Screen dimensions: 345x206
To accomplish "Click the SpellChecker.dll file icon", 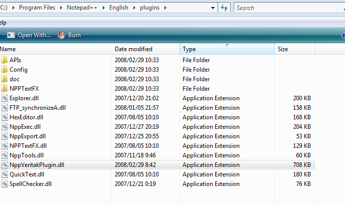I will point(5,184).
